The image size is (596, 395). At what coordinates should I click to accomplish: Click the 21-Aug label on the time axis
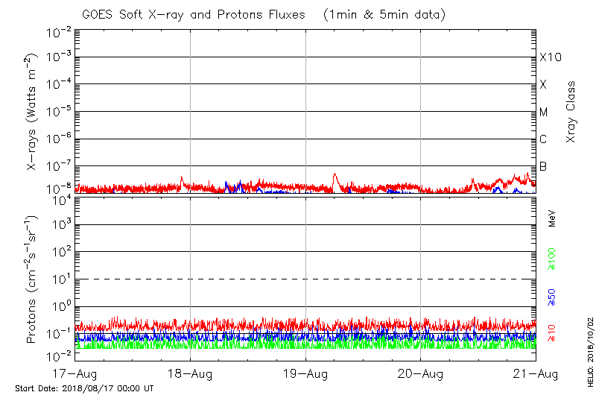pyautogui.click(x=536, y=373)
